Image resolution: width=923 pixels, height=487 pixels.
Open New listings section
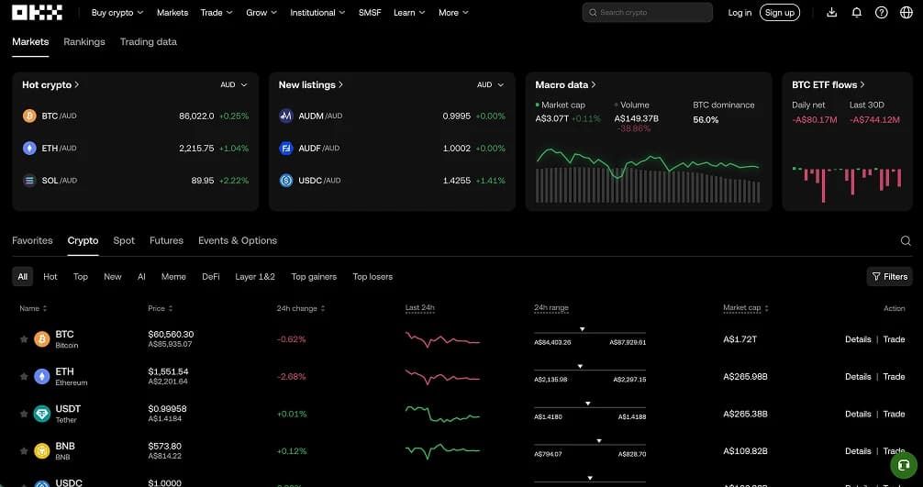pos(311,84)
